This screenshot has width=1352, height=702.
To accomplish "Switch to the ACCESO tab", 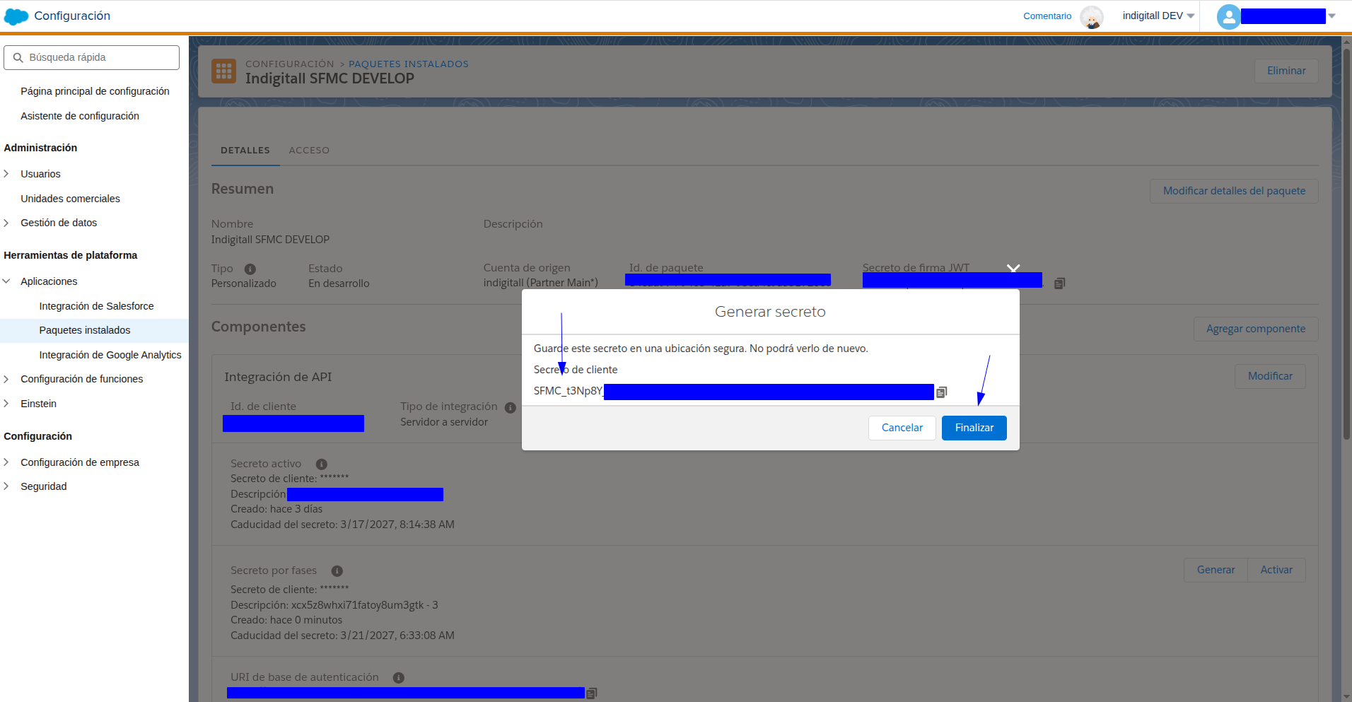I will point(309,151).
